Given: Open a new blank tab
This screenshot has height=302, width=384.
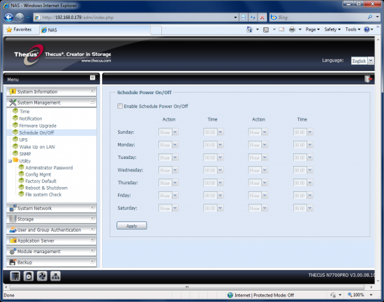Looking at the screenshot, I should pyautogui.click(x=156, y=31).
